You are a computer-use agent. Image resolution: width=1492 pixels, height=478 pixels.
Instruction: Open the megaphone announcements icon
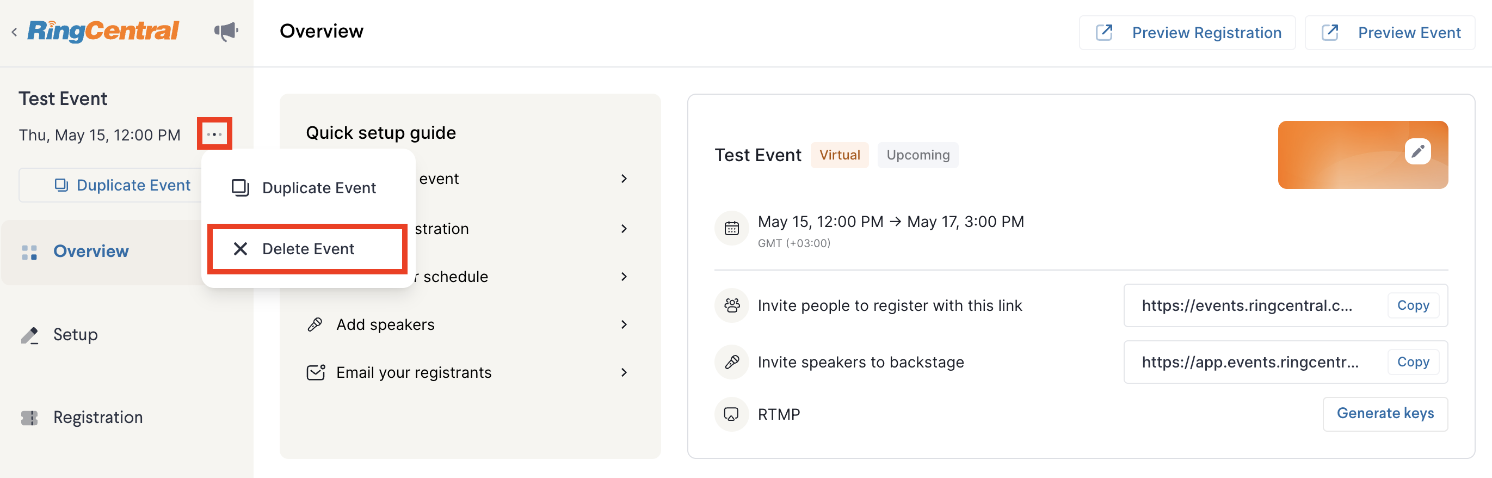pyautogui.click(x=226, y=31)
